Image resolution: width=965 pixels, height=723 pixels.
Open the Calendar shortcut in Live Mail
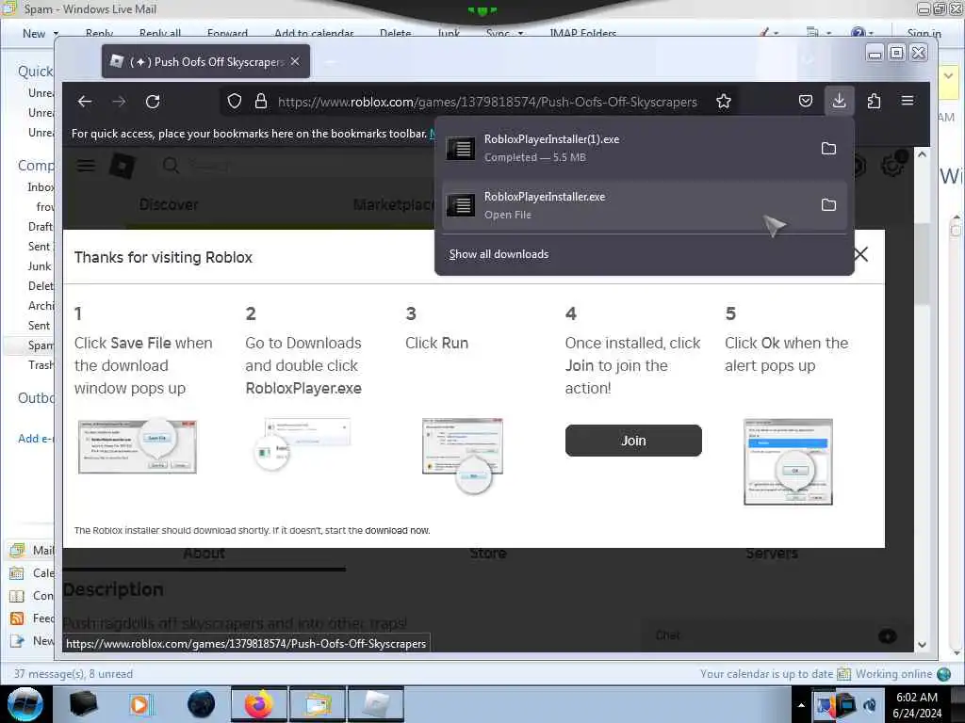(x=32, y=573)
